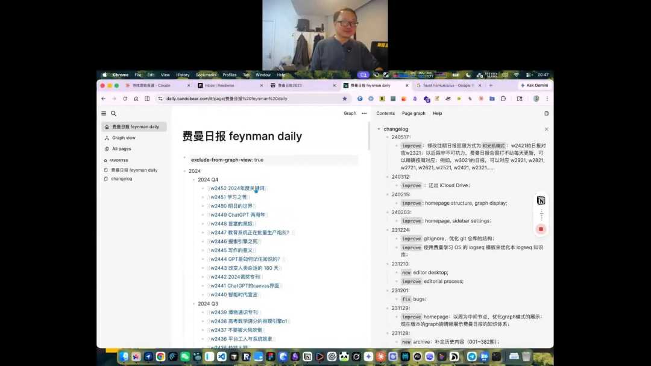Collapse the 2024 Q4 section
The height and width of the screenshot is (366, 651).
194,180
